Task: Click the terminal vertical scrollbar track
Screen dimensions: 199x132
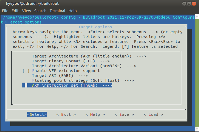Action: pos(197,73)
